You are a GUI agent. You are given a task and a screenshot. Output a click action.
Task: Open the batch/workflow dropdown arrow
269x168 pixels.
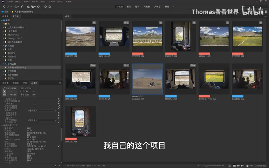[35, 7]
